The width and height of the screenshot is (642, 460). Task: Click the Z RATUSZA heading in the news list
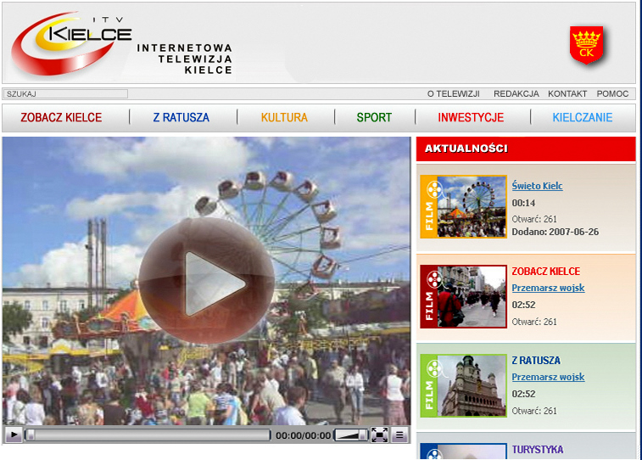pyautogui.click(x=536, y=361)
